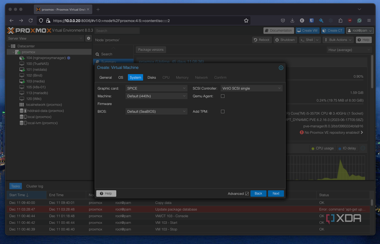Enable the Qemu Agent checkbox

[222, 96]
